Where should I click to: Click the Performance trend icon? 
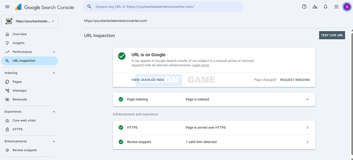point(7,52)
